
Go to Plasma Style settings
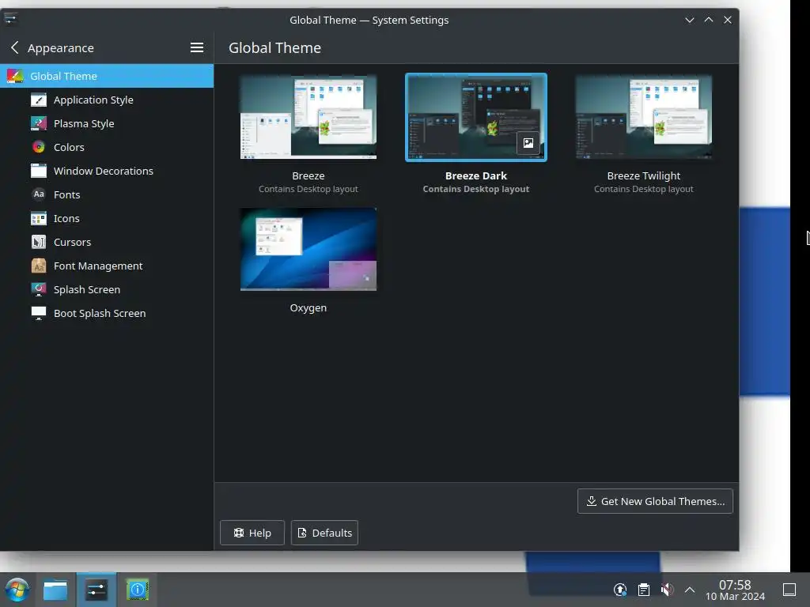(x=107, y=123)
